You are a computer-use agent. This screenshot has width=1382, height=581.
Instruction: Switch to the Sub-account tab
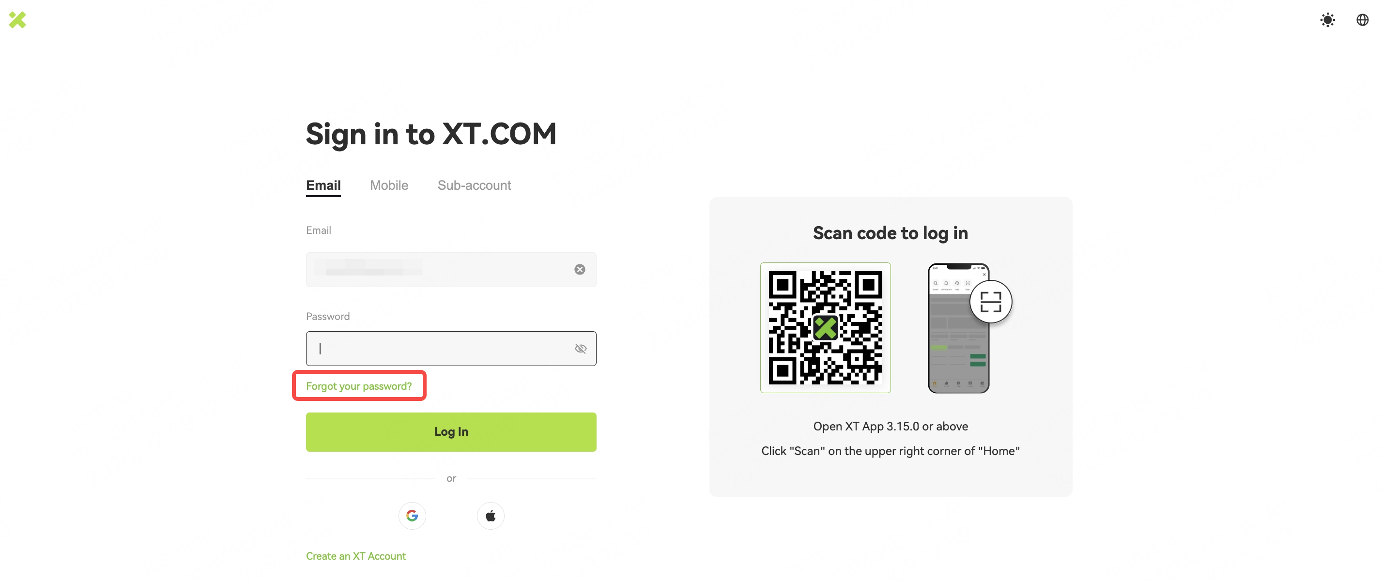coord(474,185)
